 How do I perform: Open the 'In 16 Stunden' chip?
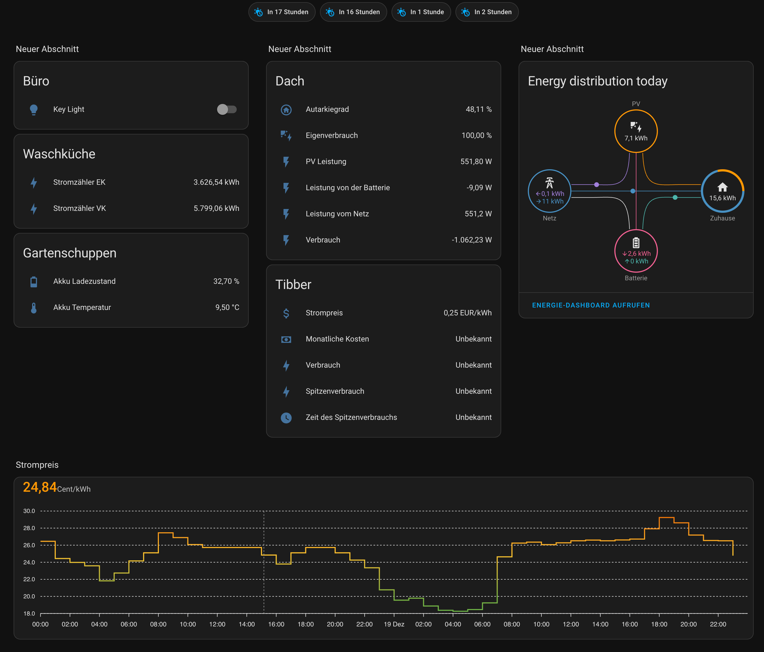click(353, 12)
